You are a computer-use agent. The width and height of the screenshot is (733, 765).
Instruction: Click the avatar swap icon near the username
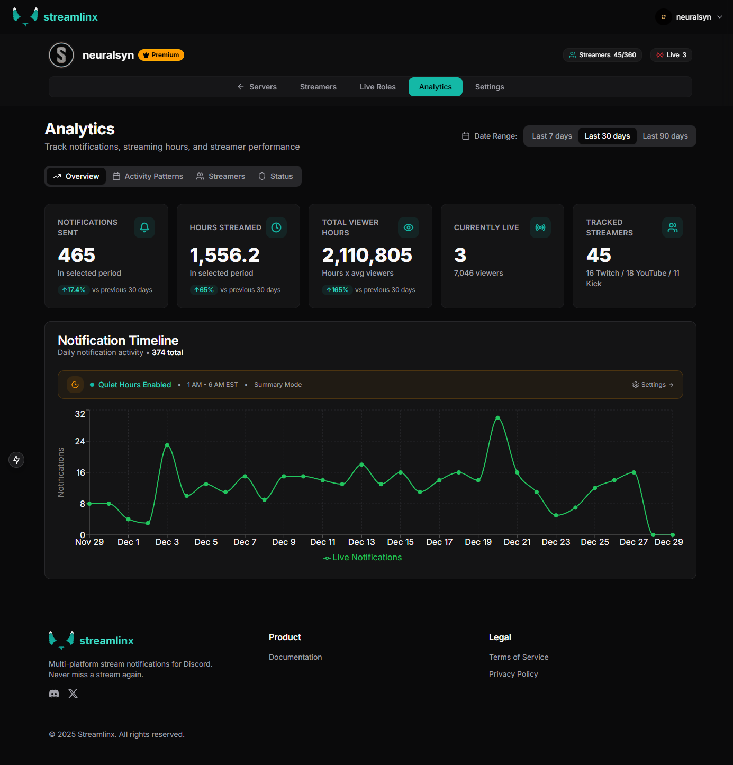tap(663, 16)
